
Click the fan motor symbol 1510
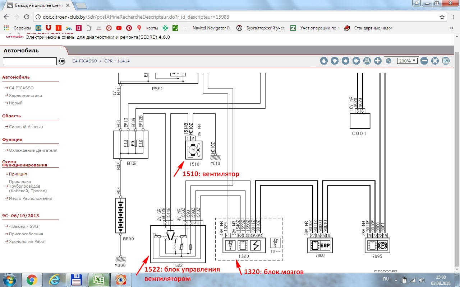click(194, 150)
